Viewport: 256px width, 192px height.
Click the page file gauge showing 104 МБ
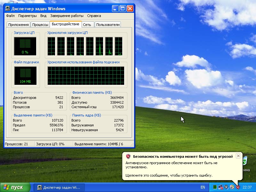point(25,76)
